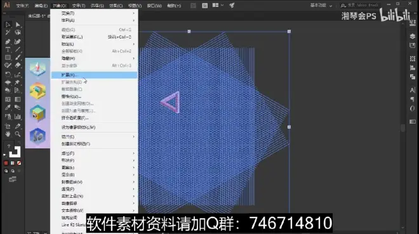Screen dimensions: 419x234
Task: Choose the Column Graph tool
Action: click(x=18, y=117)
